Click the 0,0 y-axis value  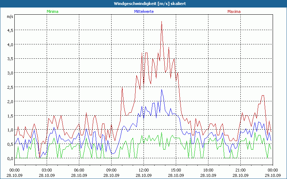click(x=10, y=159)
